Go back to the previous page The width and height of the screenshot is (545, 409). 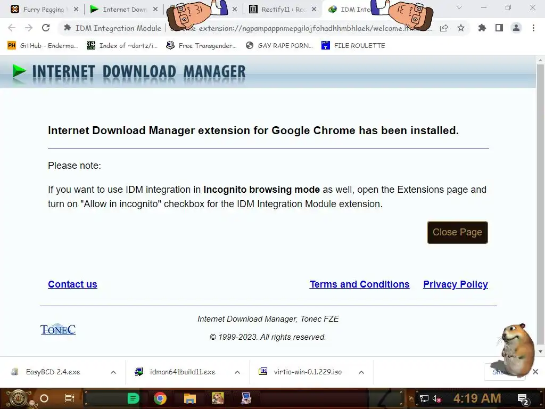[x=12, y=28]
